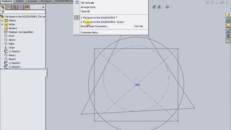
Task: Expand the History node
Action: tap(2, 21)
